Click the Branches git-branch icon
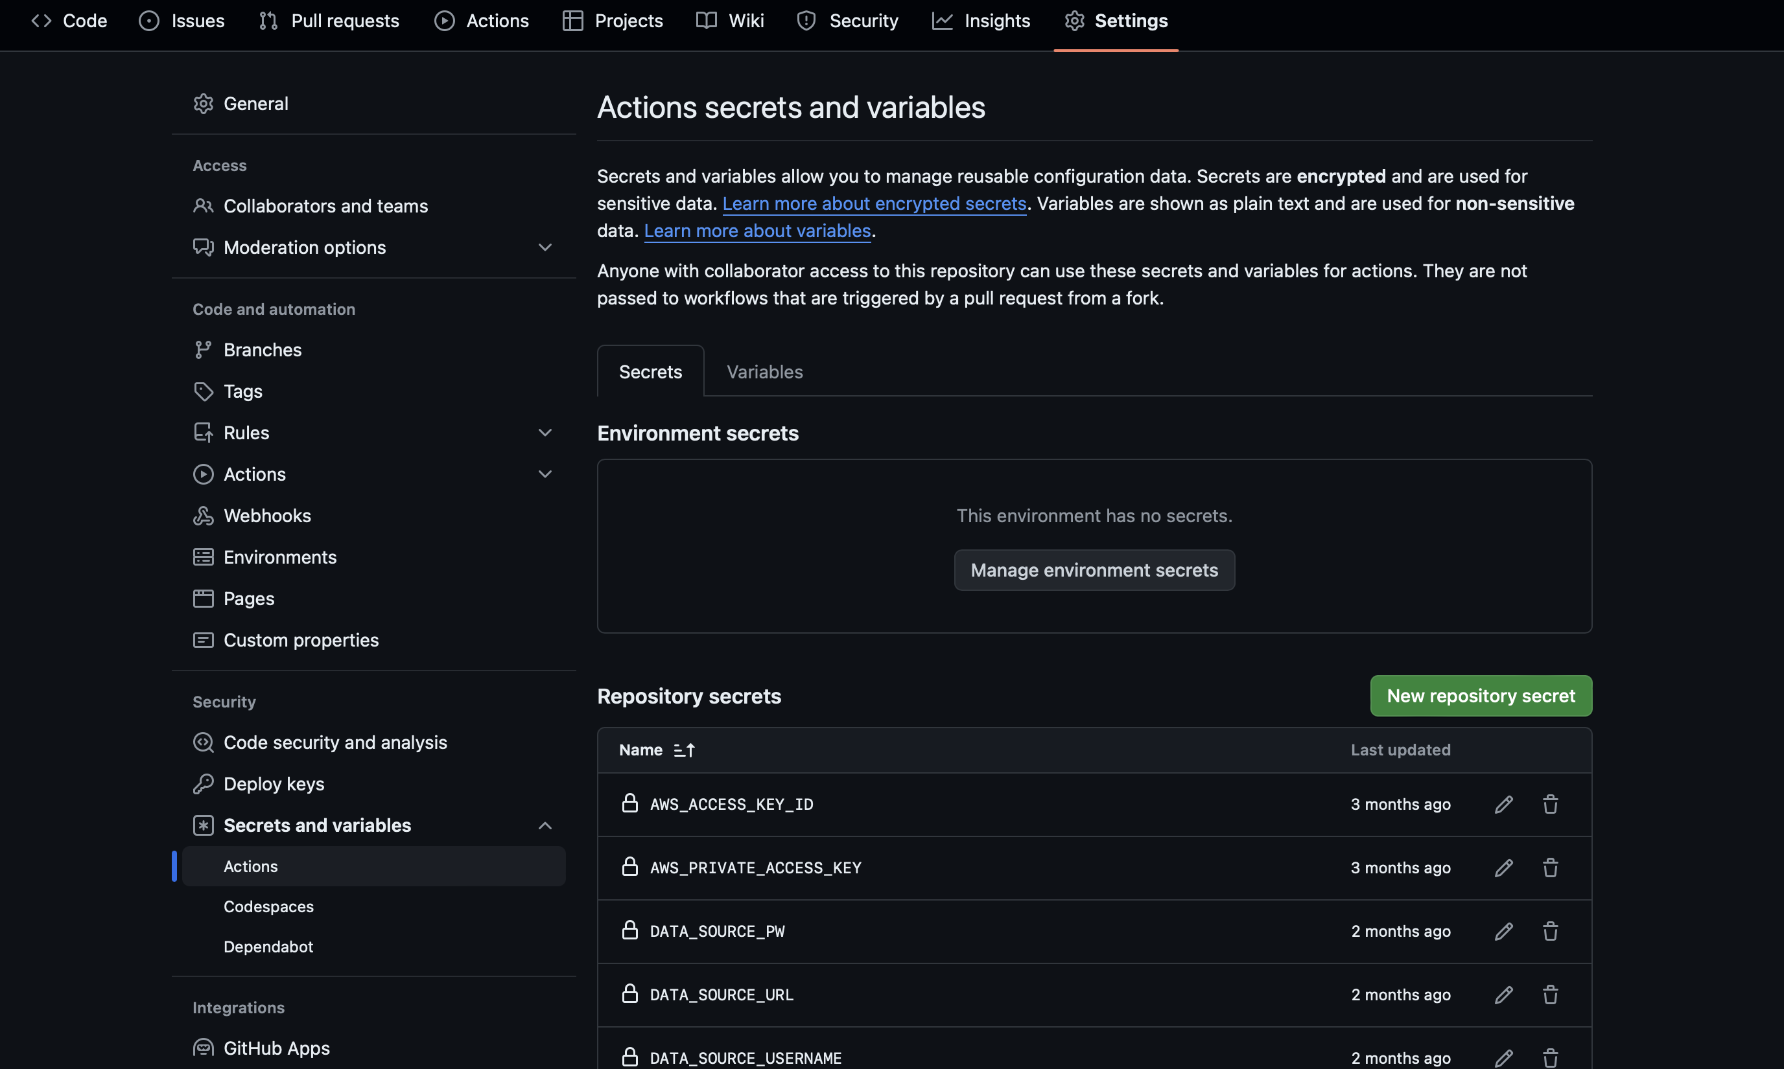Screen dimensions: 1784x1069 (x=204, y=350)
